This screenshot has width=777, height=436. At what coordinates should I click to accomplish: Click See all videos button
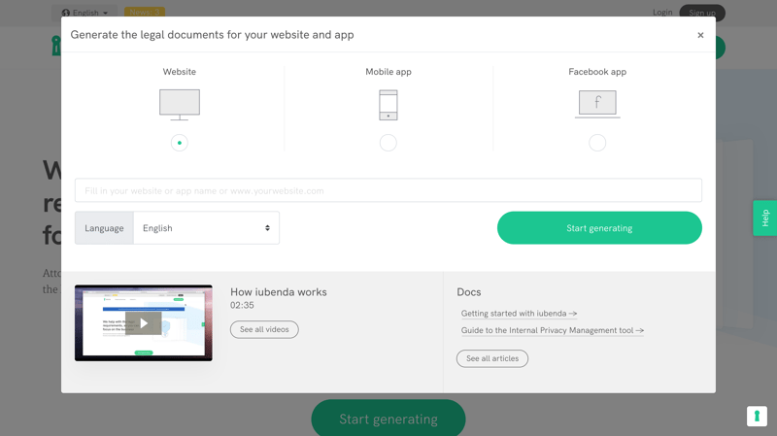click(x=264, y=329)
